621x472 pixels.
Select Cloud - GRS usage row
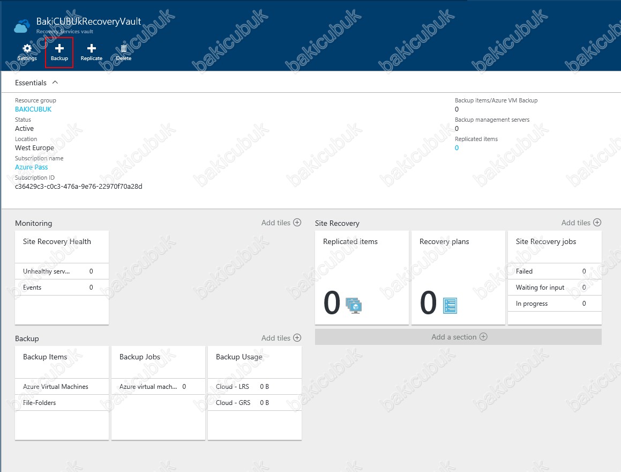click(x=255, y=403)
